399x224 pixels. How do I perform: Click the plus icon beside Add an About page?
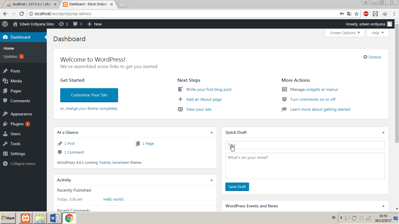click(x=180, y=99)
